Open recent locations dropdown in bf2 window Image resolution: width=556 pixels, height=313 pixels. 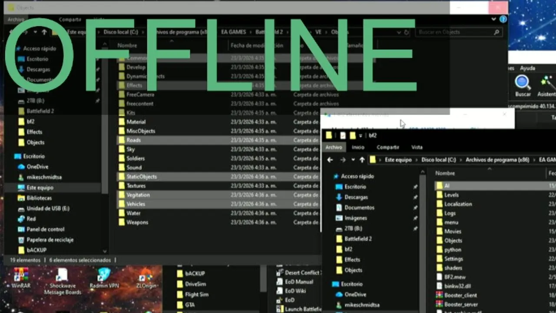[x=353, y=160]
